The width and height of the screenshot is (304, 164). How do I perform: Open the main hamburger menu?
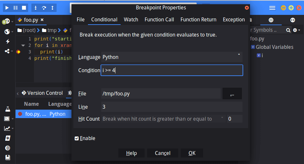[x=272, y=8]
